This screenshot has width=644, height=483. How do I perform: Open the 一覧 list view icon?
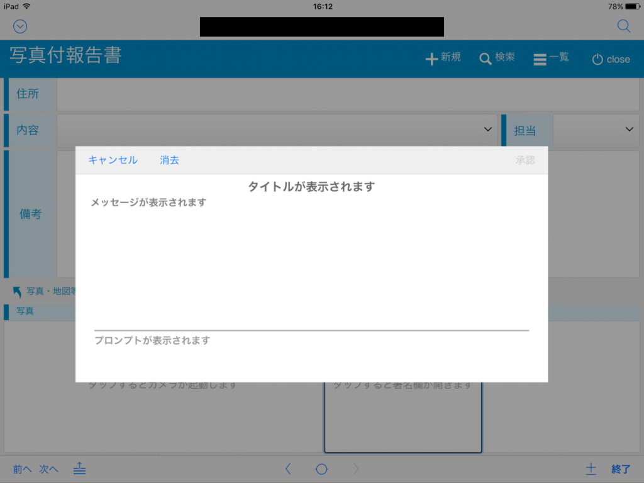[x=540, y=58]
